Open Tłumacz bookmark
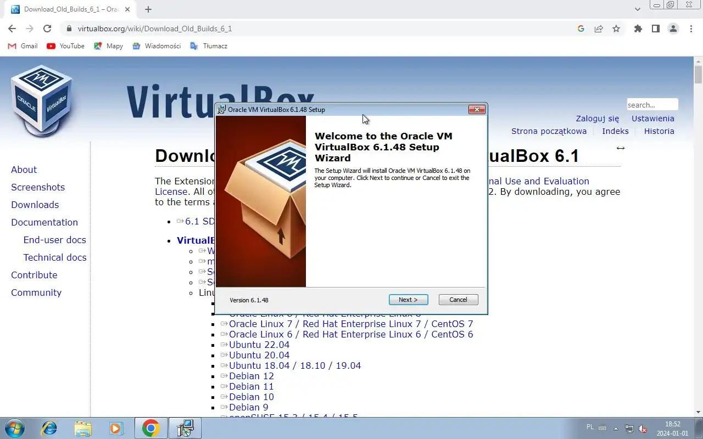The image size is (703, 439). [208, 46]
